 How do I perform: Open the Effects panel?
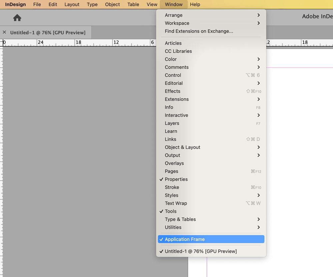211,91
